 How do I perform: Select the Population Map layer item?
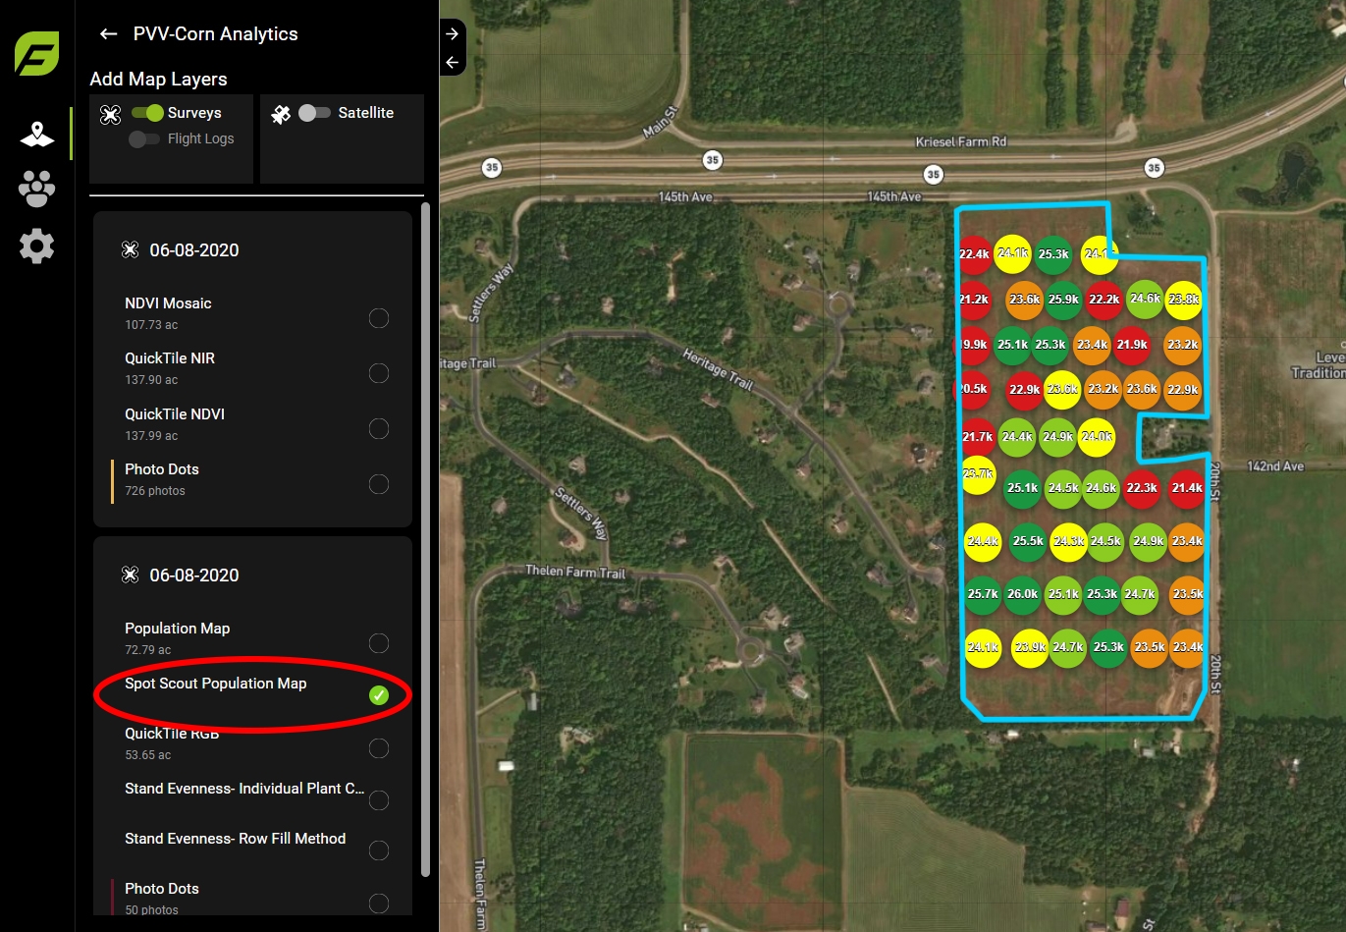[178, 629]
